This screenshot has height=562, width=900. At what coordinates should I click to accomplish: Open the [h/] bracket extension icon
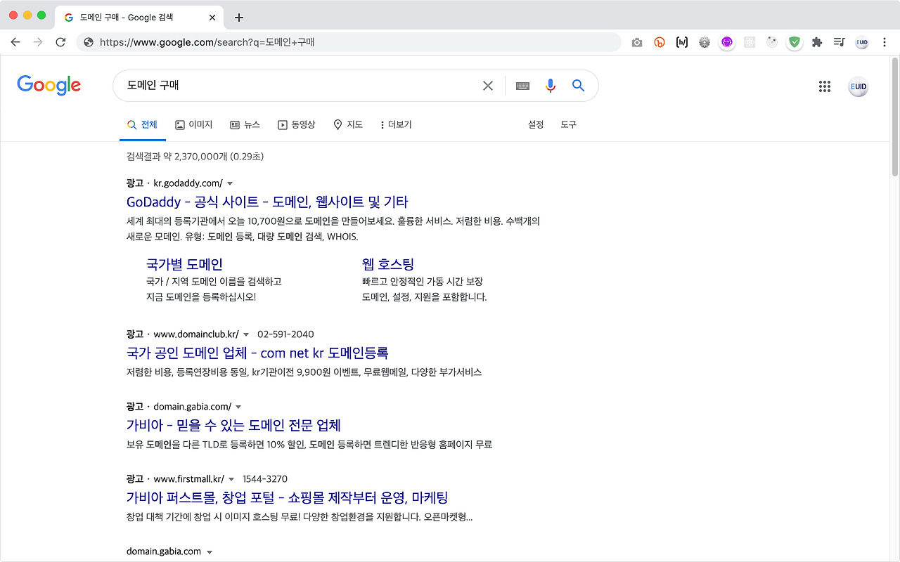click(x=682, y=42)
